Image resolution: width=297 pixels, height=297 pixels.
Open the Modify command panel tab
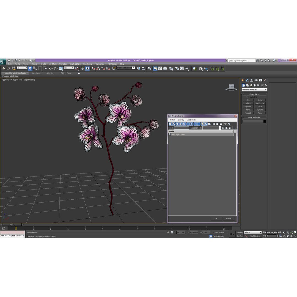click(247, 80)
